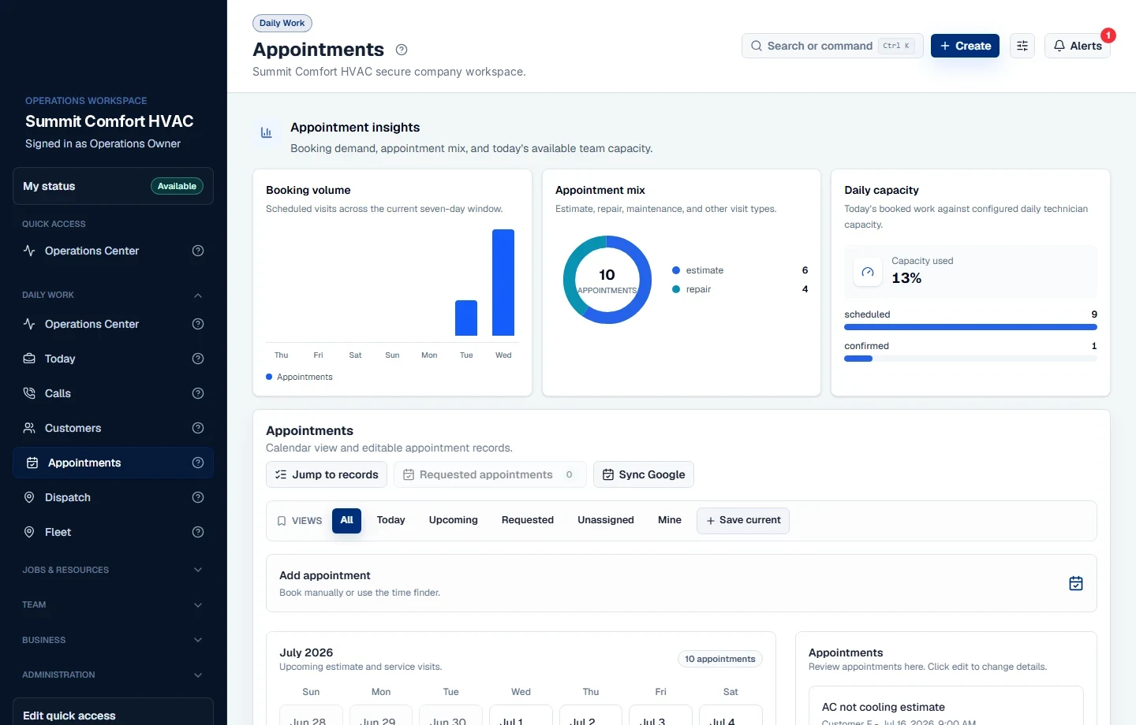Screen dimensions: 1136x725
Task: Select the Mine view tab
Action: pyautogui.click(x=670, y=520)
